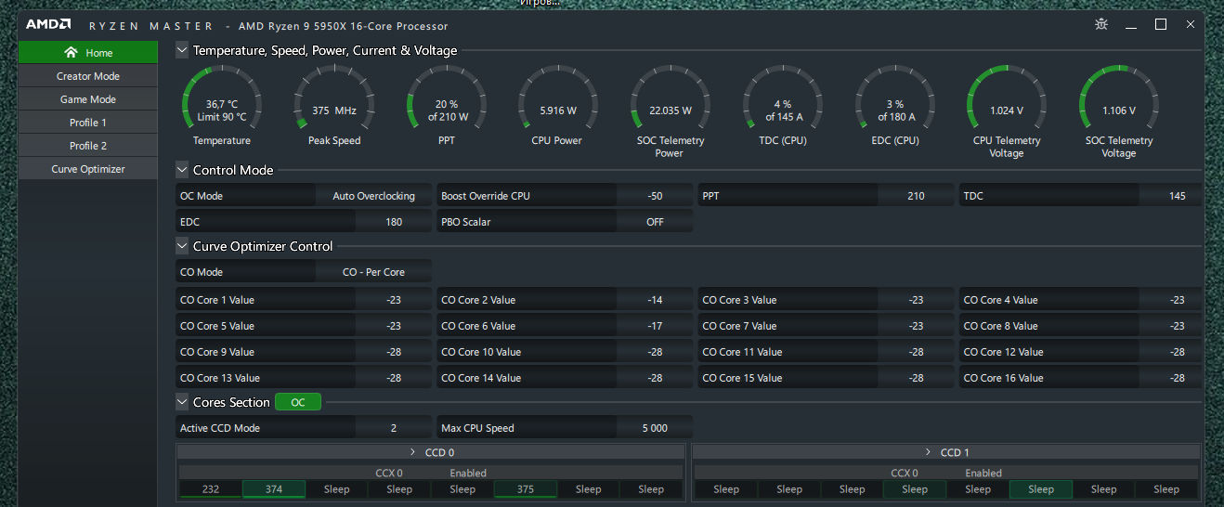Click the CO Mode CO - Per Core value
Viewport: 1224px width, 507px height.
click(x=373, y=272)
